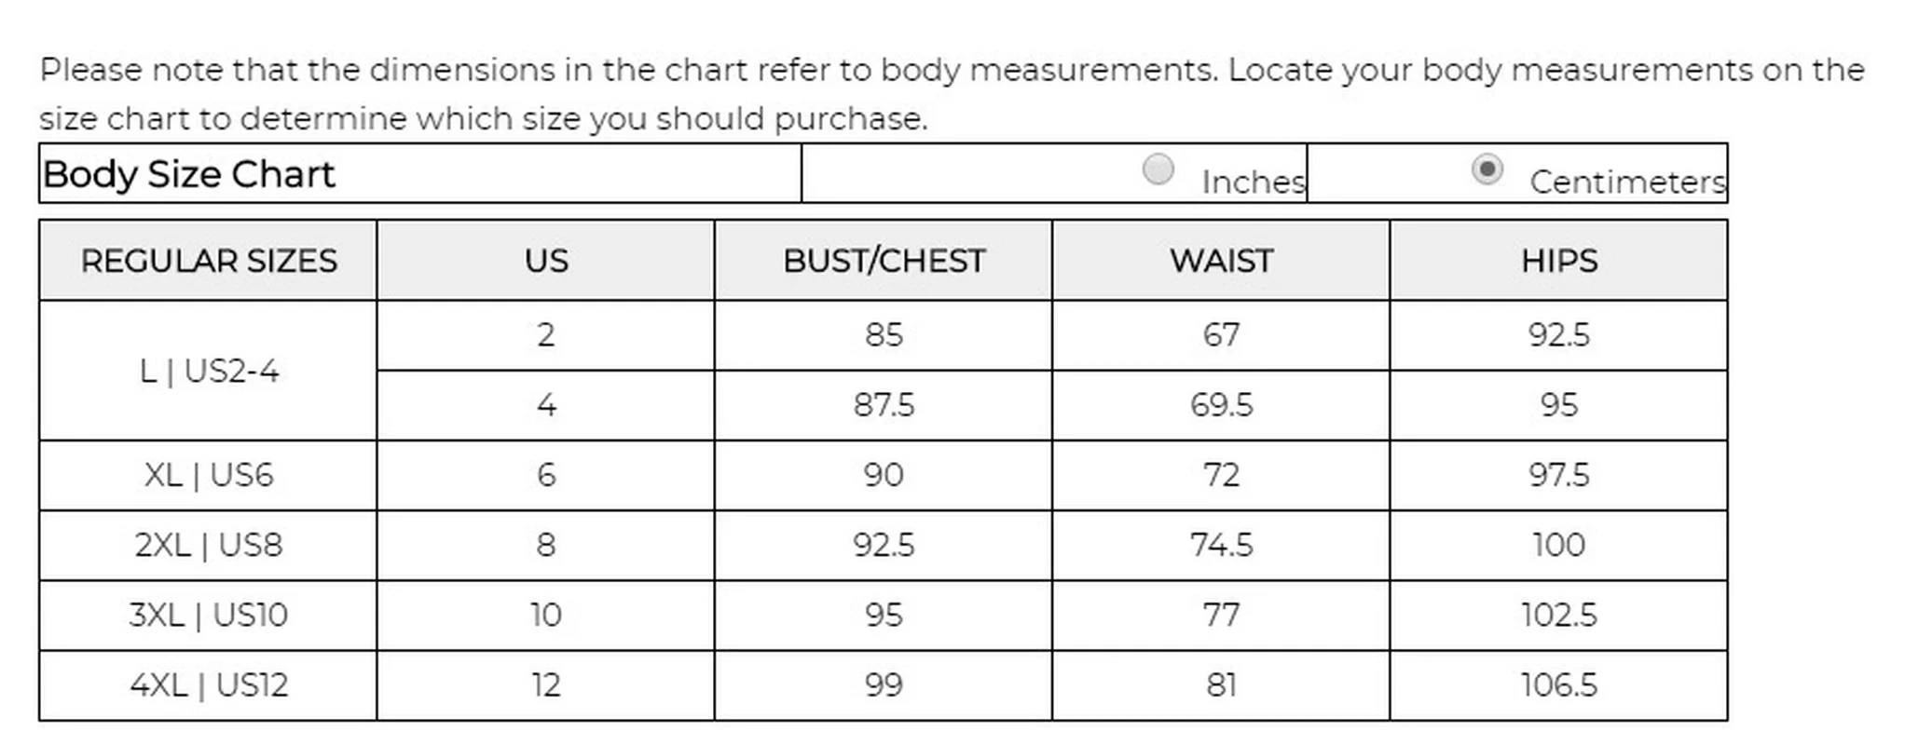
Task: Click the WAIST column header
Action: pyautogui.click(x=1221, y=261)
